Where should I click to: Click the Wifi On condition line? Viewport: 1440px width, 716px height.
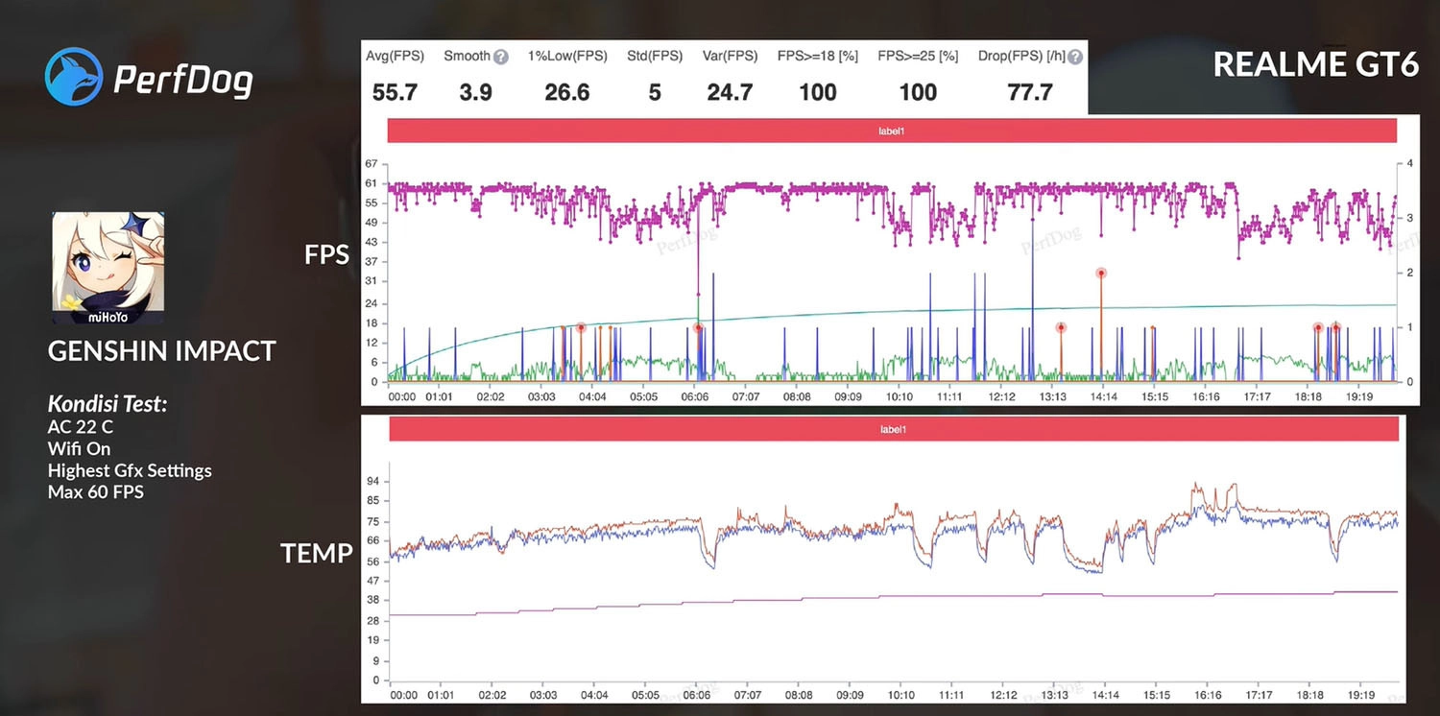[79, 448]
